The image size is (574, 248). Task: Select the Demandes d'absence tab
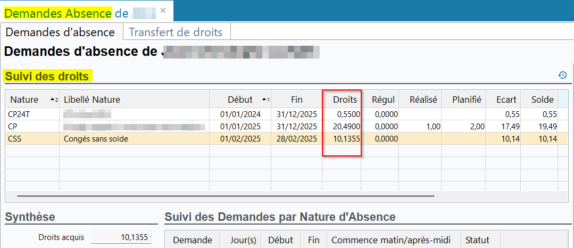coord(61,32)
